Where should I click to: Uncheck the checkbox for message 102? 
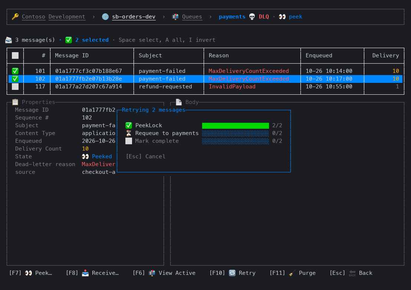click(15, 79)
